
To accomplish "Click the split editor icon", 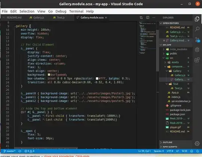I will pyautogui.click(x=148, y=18).
